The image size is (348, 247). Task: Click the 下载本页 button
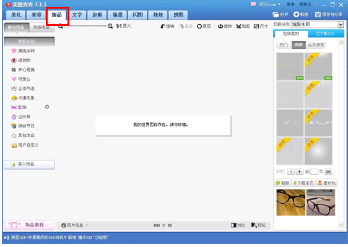(x=303, y=183)
